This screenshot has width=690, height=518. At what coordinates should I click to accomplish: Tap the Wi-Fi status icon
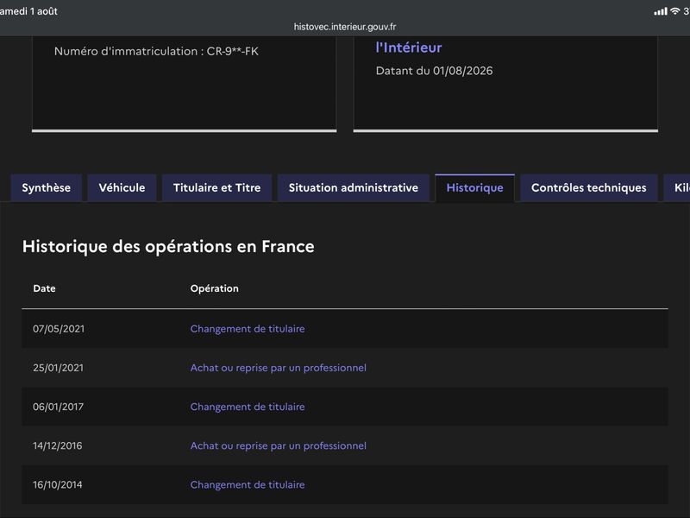(x=675, y=11)
